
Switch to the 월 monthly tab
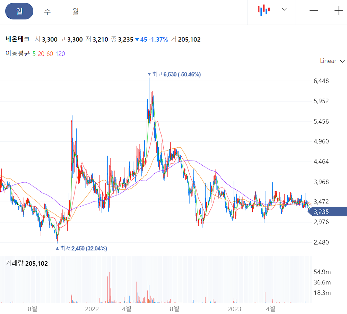click(75, 11)
